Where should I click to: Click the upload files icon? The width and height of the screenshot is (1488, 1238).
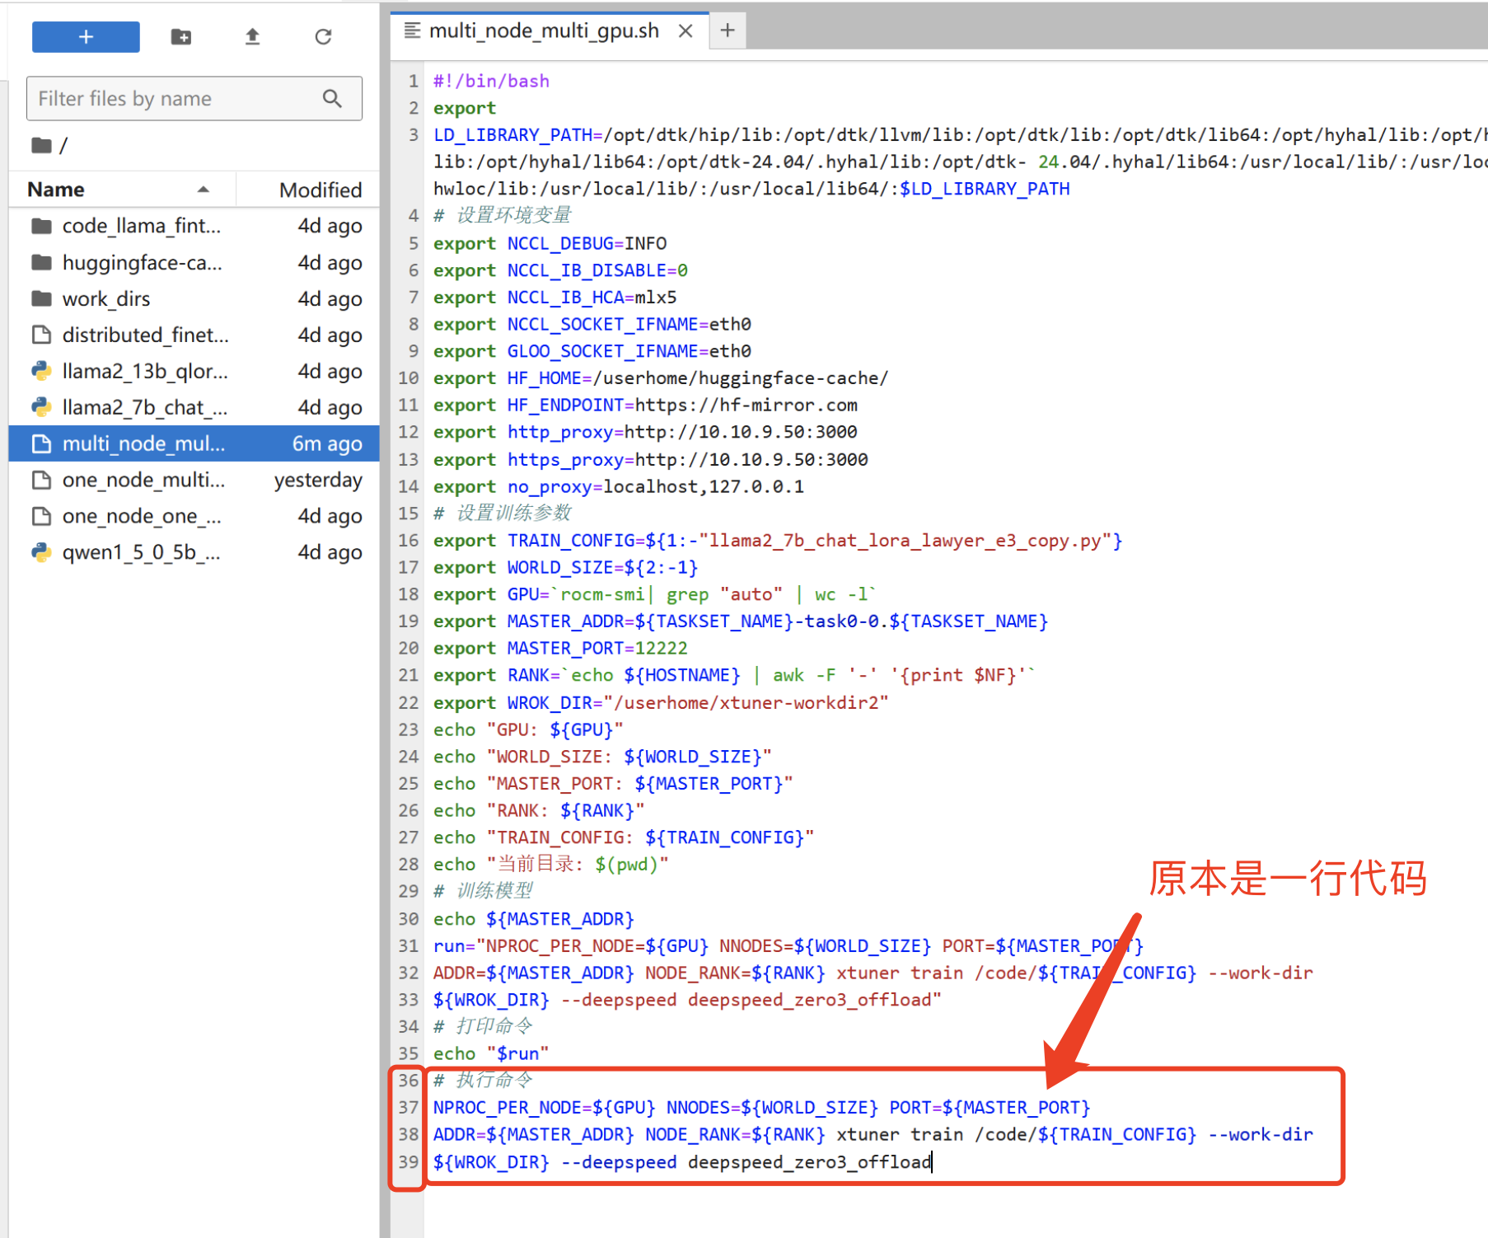point(252,37)
